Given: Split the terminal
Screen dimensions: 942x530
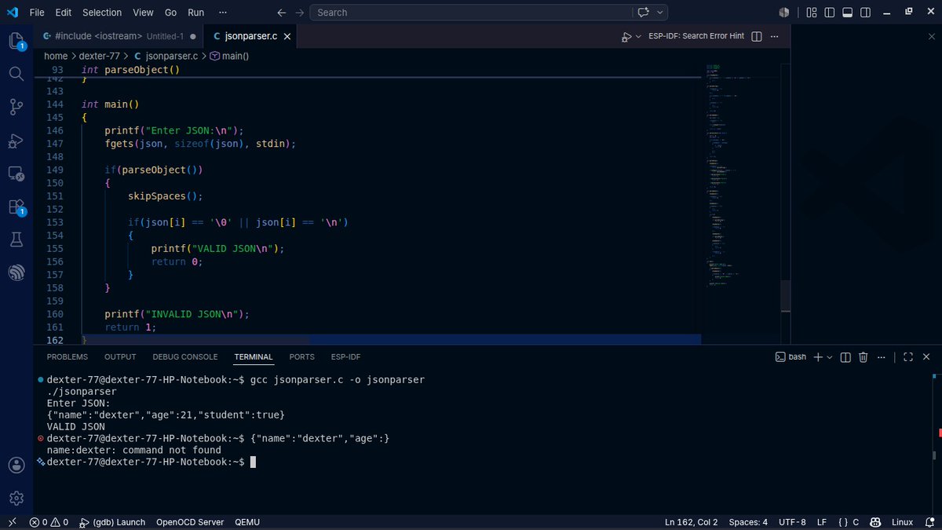Looking at the screenshot, I should click(x=845, y=356).
